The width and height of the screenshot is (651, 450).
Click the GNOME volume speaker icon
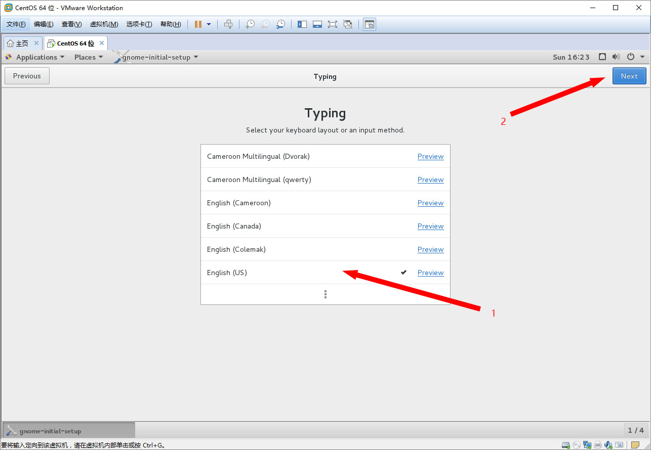tap(616, 57)
